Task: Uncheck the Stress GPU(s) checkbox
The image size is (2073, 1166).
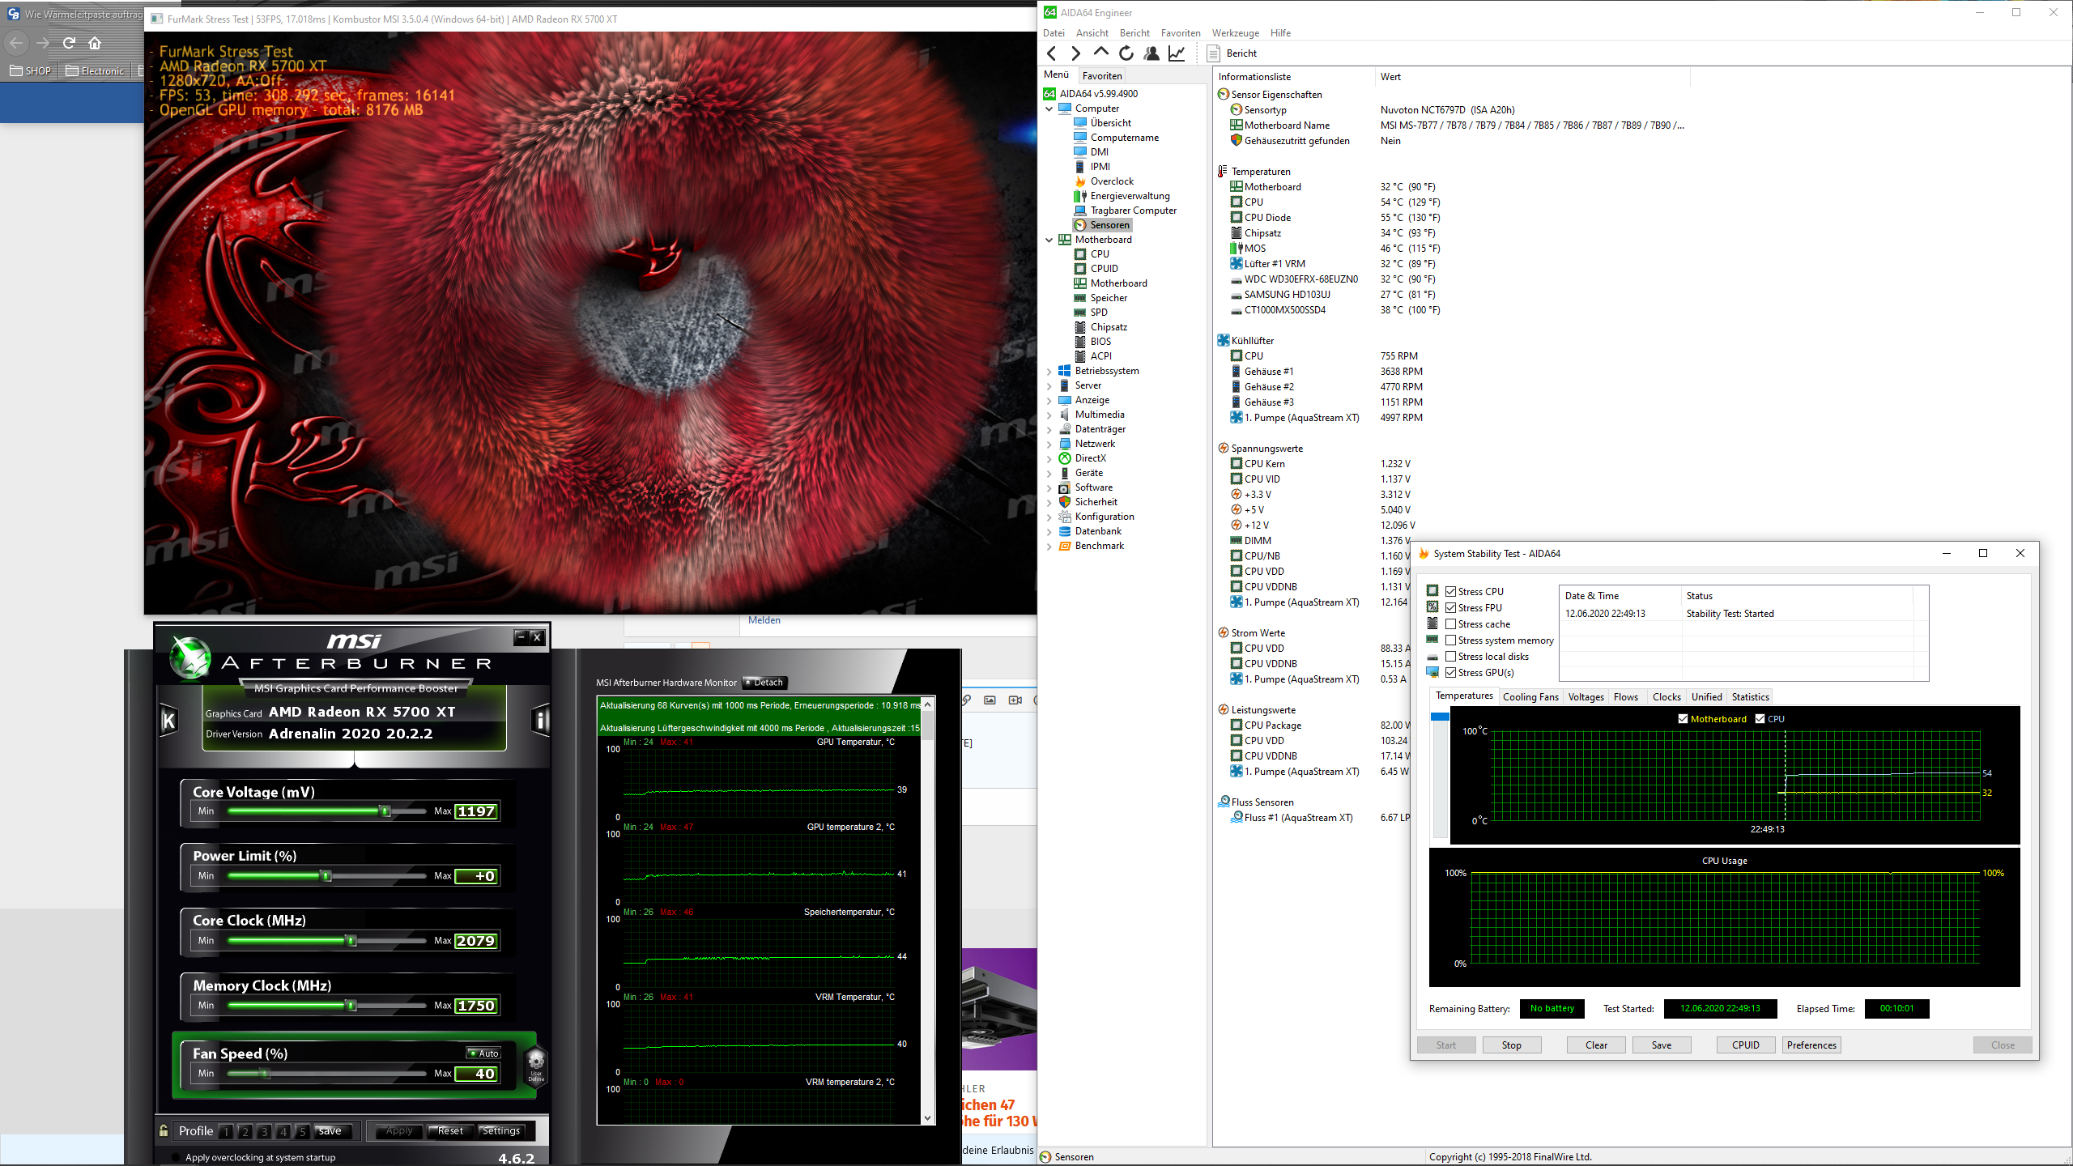Action: (x=1451, y=673)
